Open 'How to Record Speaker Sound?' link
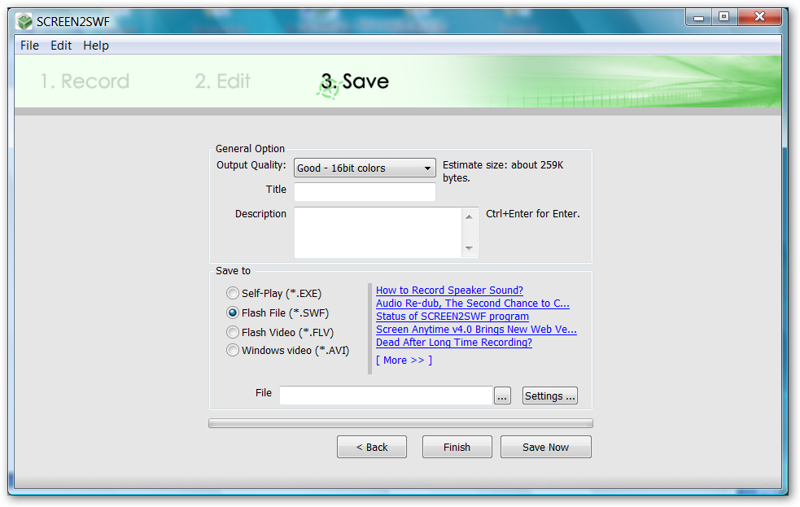 pos(449,291)
